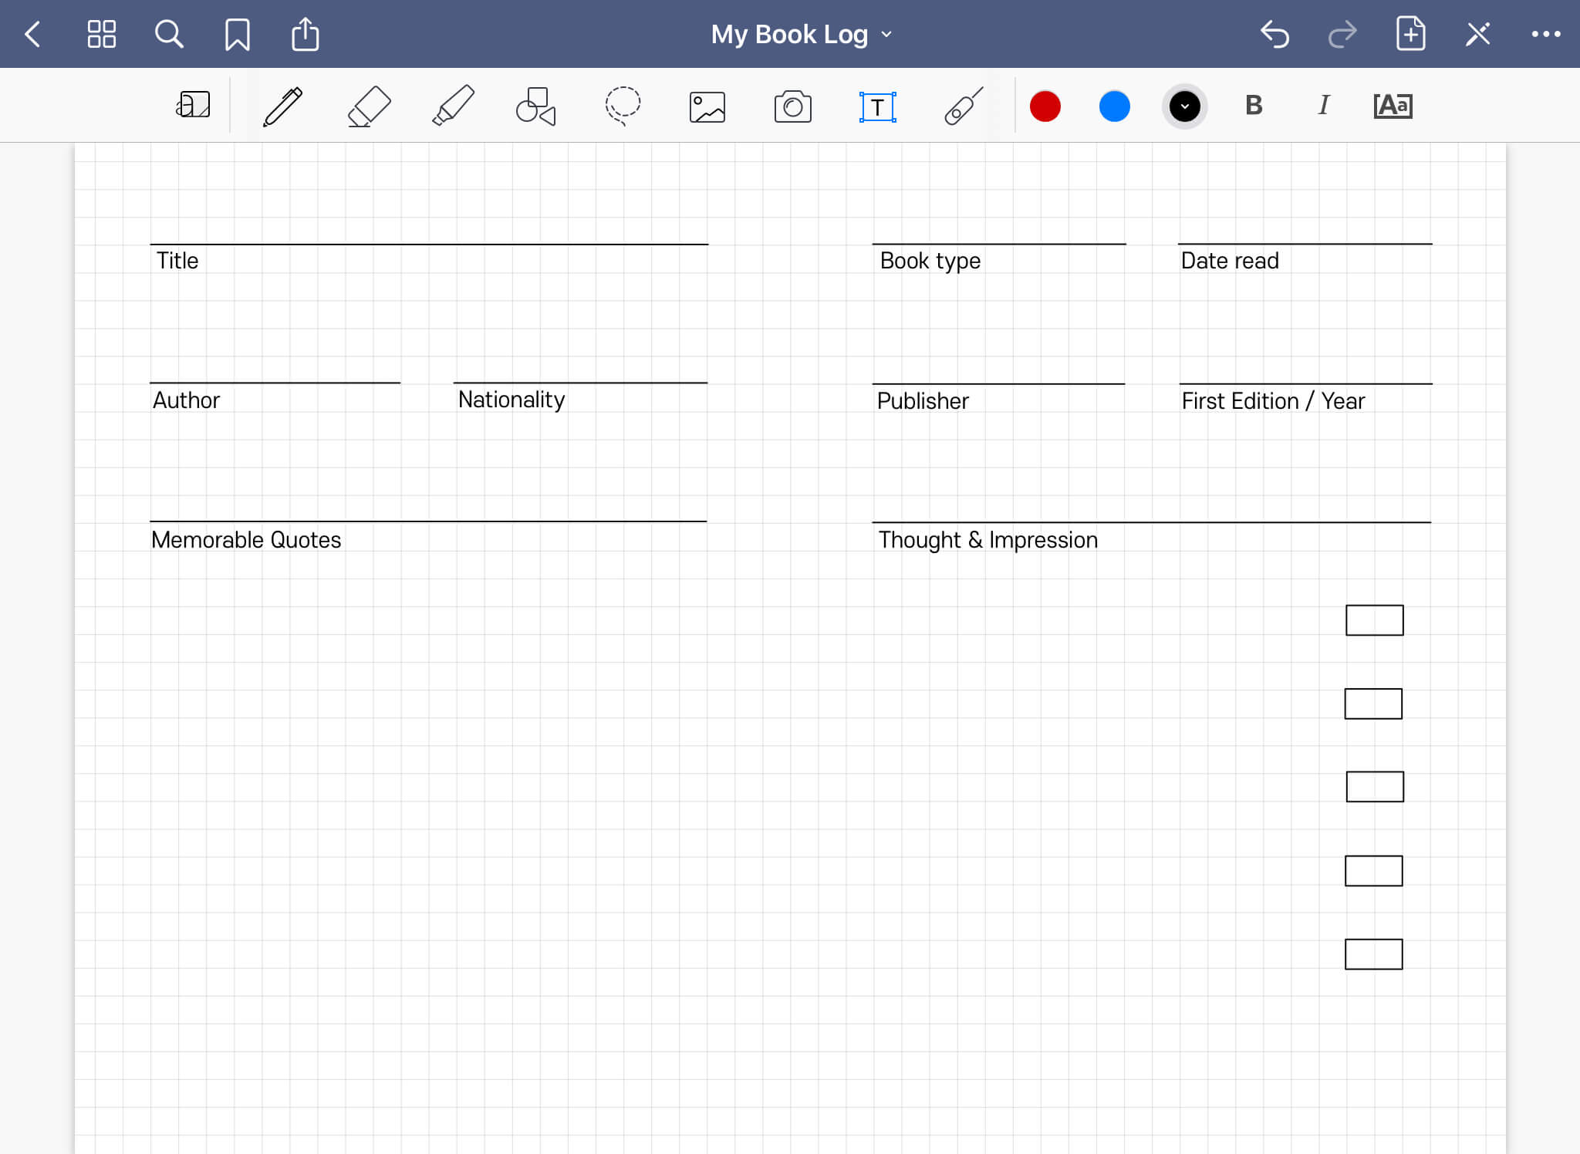The image size is (1580, 1154).
Task: Choose the Shapes tool
Action: pyautogui.click(x=536, y=106)
